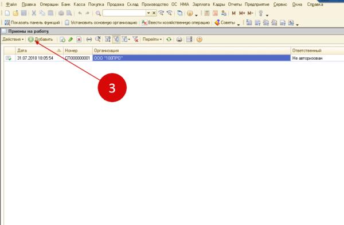
Task: Open the Зарплата menu
Action: pos(201,5)
